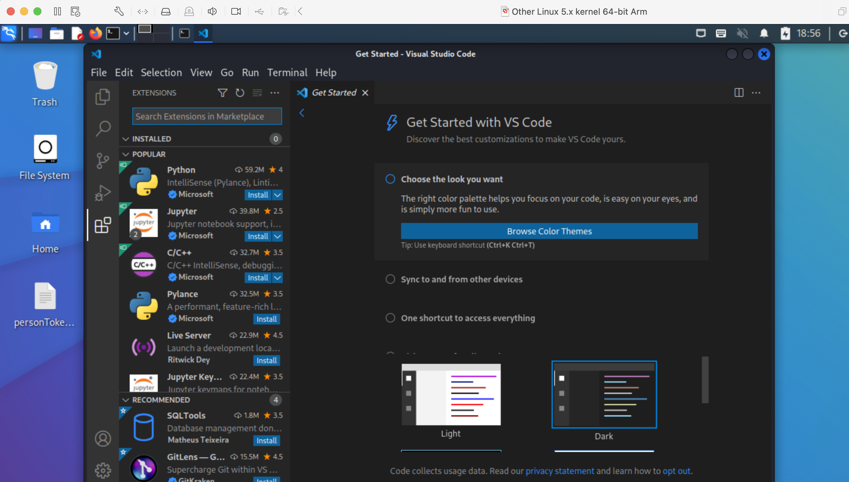Open the Manage gear icon
Image resolution: width=849 pixels, height=482 pixels.
(103, 471)
